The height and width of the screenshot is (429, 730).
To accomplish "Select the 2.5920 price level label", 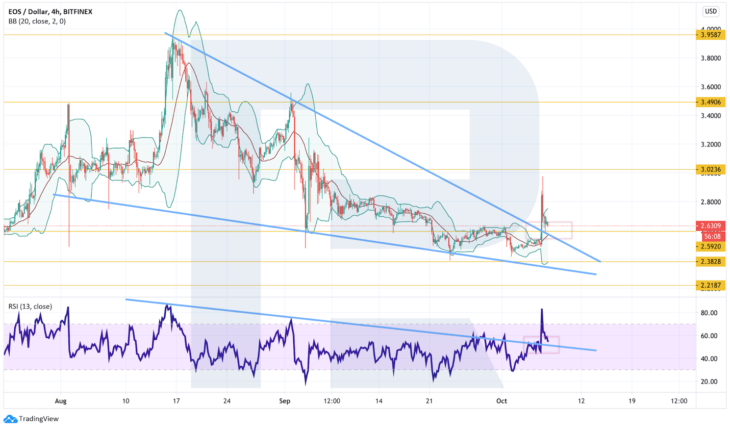I will coord(711,246).
